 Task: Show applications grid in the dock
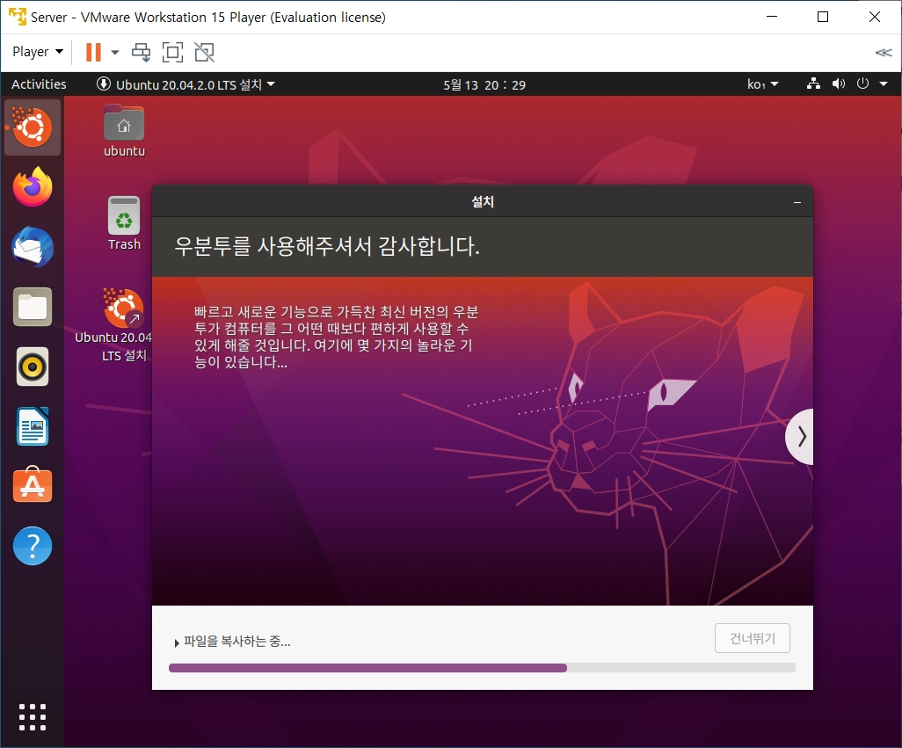33,717
